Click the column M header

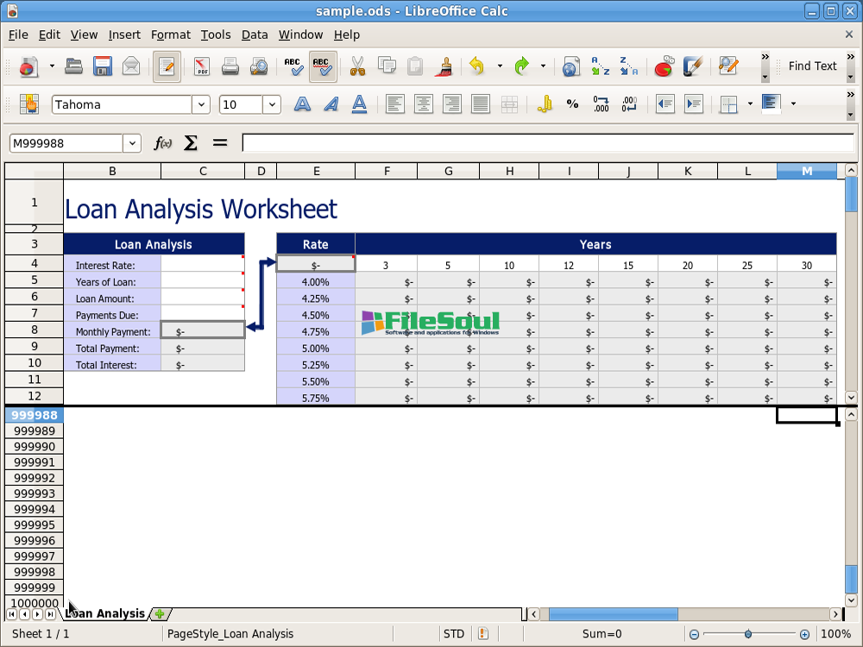(x=806, y=171)
